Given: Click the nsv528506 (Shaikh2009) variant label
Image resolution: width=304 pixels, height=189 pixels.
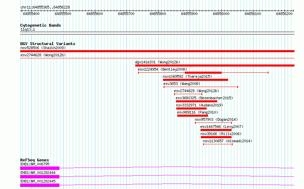Looking at the screenshot, I should (43, 48).
